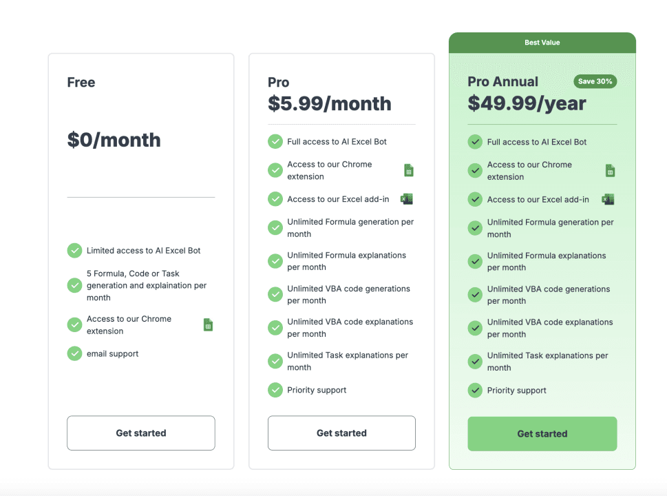
Task: Click checkmark beside 'Limited access to AI Excel Bot'
Action: tap(74, 251)
